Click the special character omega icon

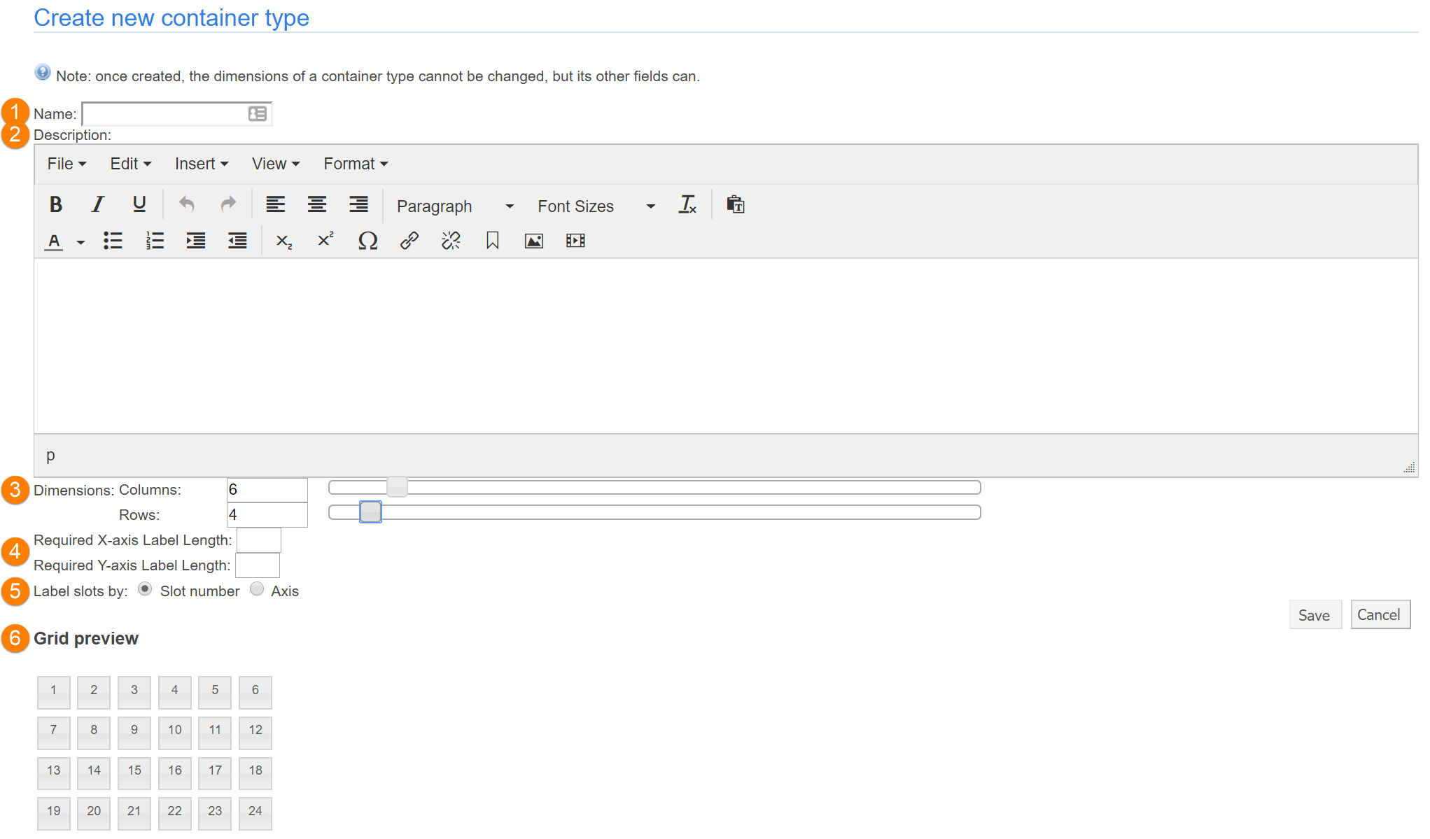coord(367,241)
